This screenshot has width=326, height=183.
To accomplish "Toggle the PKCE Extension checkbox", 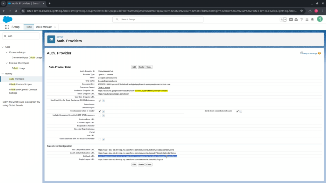I will click(x=100, y=101).
